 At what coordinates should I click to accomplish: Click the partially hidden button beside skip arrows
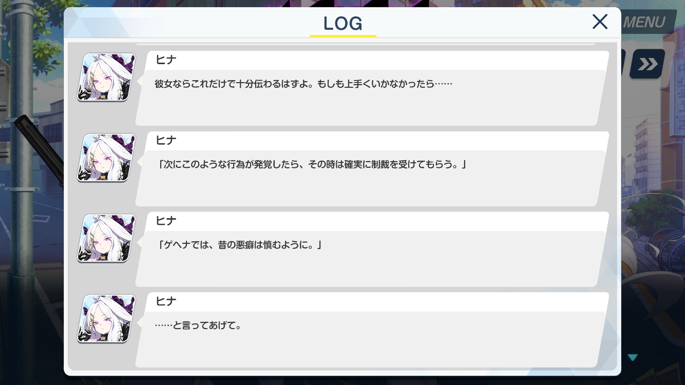623,64
